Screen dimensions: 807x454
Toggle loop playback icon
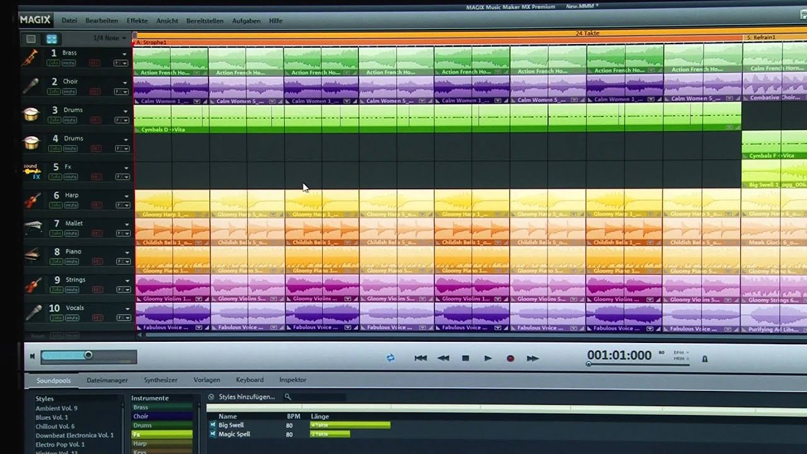(x=390, y=358)
